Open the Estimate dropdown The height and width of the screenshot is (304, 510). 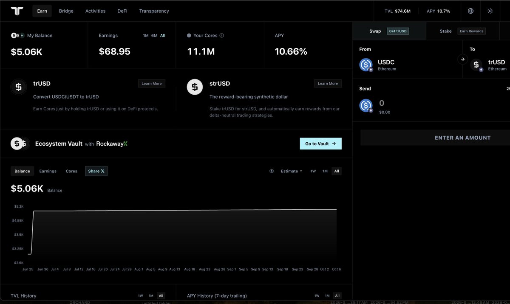click(292, 171)
